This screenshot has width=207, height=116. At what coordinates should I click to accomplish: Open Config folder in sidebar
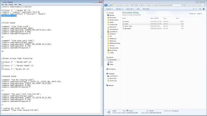tap(111, 53)
